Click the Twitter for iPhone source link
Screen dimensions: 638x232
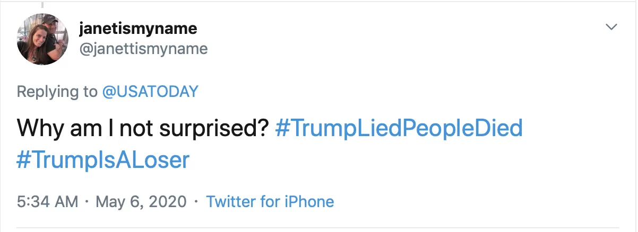pyautogui.click(x=270, y=202)
